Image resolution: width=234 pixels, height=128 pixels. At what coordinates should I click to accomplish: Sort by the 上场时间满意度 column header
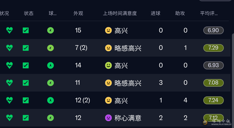120,13
